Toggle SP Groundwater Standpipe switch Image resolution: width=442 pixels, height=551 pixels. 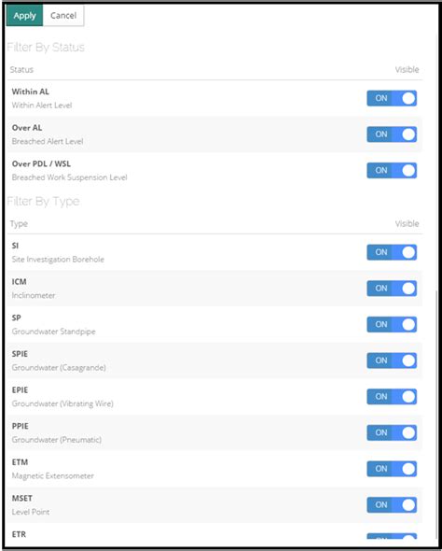pyautogui.click(x=392, y=324)
